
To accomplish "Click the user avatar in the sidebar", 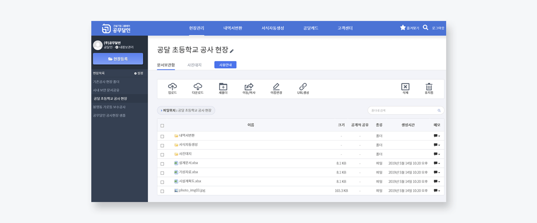I will 98,45.
